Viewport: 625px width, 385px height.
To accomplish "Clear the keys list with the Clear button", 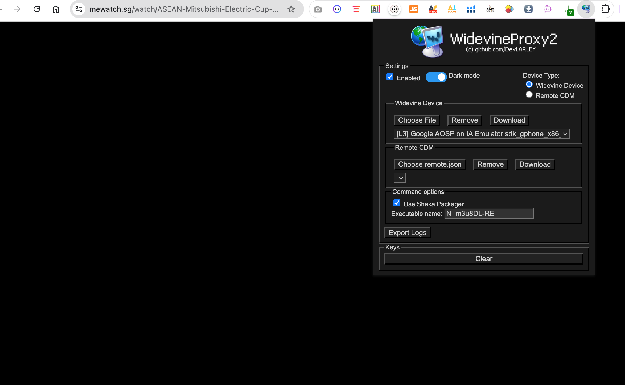I will tap(484, 259).
